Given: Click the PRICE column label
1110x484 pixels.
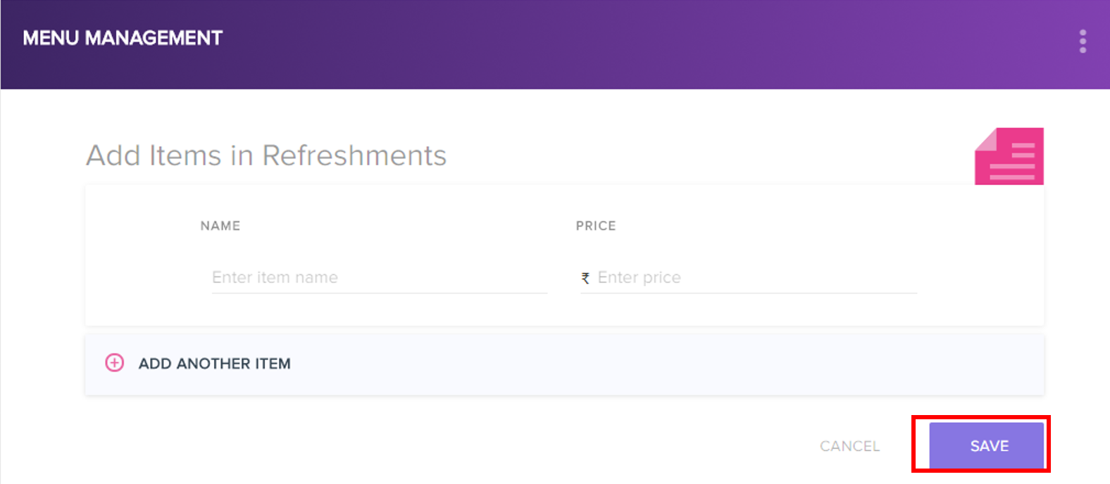Looking at the screenshot, I should point(596,226).
